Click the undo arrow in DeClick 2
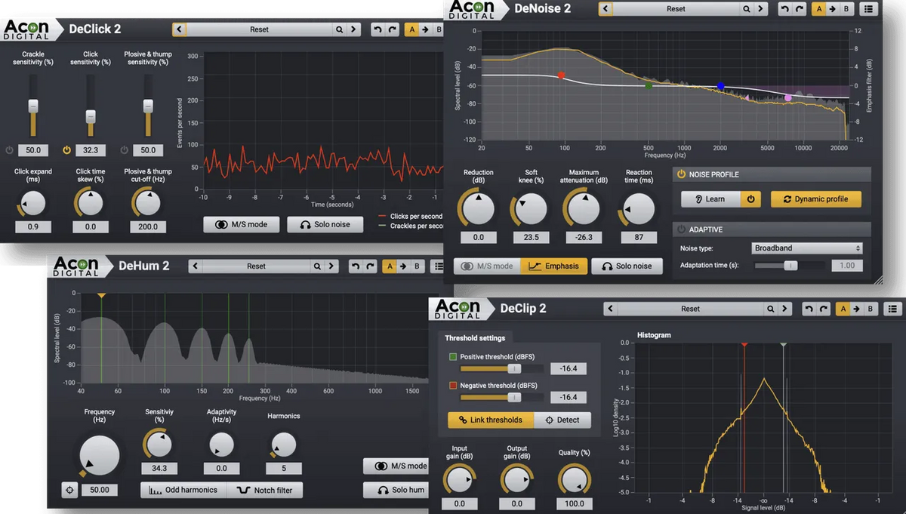Screen dimensions: 906x514 pyautogui.click(x=377, y=29)
